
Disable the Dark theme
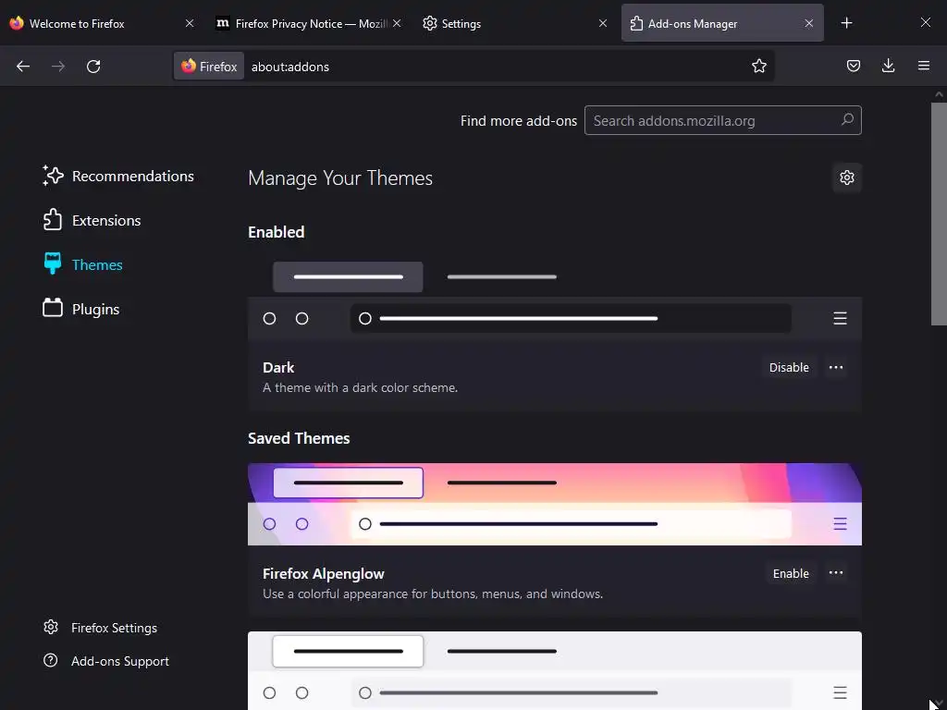[789, 367]
